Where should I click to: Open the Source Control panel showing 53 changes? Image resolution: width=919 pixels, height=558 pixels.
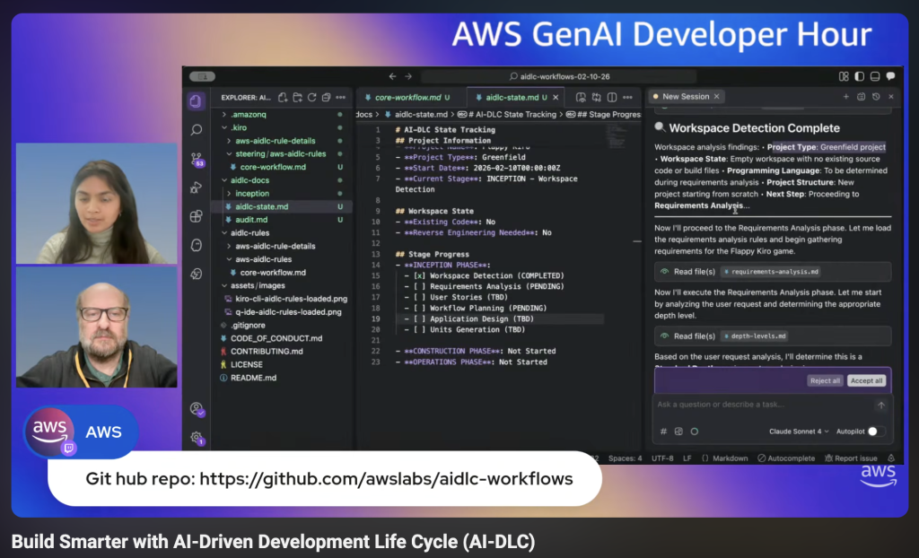[x=194, y=160]
